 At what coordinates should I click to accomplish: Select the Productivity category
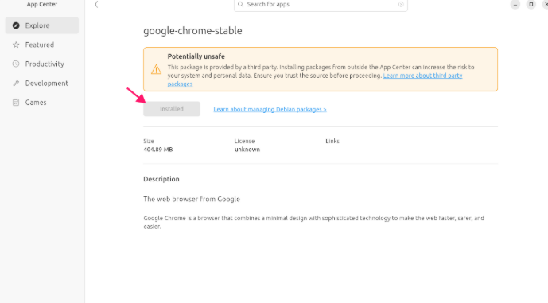coord(42,64)
